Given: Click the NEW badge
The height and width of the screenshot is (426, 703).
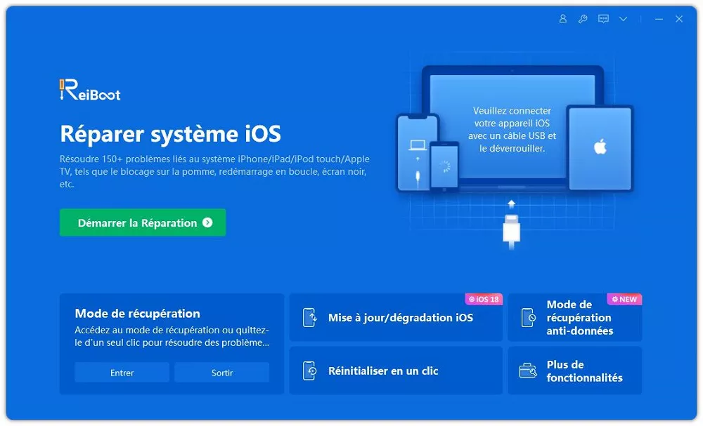Looking at the screenshot, I should pos(624,299).
